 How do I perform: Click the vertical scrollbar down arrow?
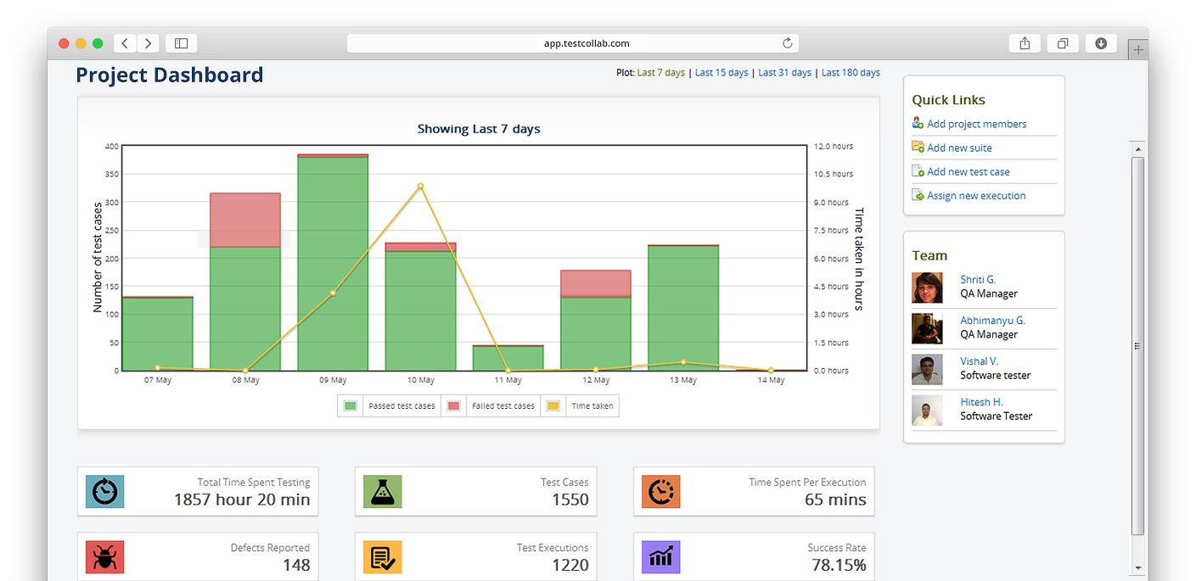(1138, 567)
